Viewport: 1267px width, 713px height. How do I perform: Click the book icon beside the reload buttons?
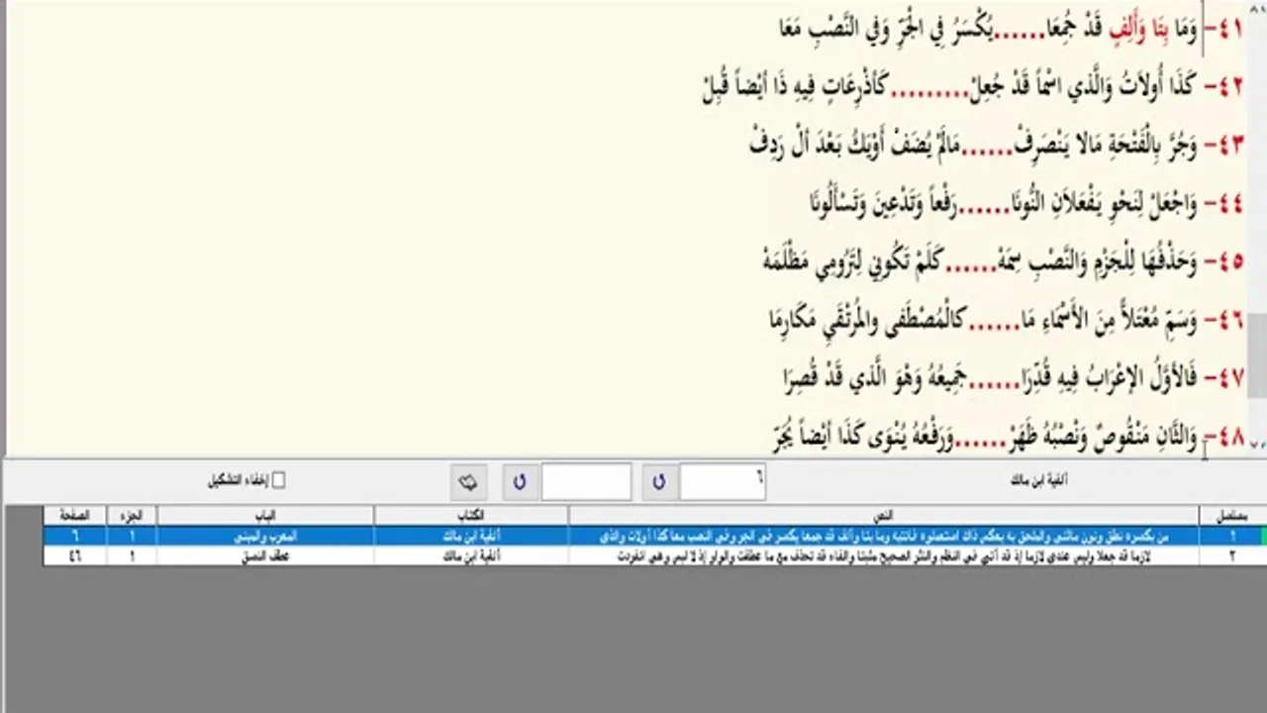467,482
